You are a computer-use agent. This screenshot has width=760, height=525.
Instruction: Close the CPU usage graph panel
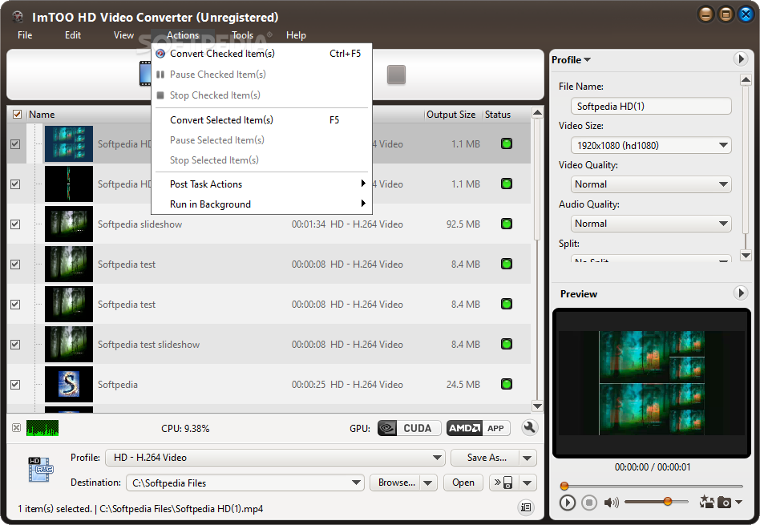point(17,427)
